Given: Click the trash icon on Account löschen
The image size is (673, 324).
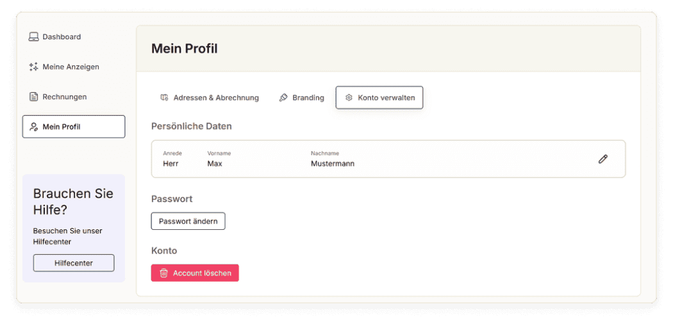Looking at the screenshot, I should [x=163, y=273].
